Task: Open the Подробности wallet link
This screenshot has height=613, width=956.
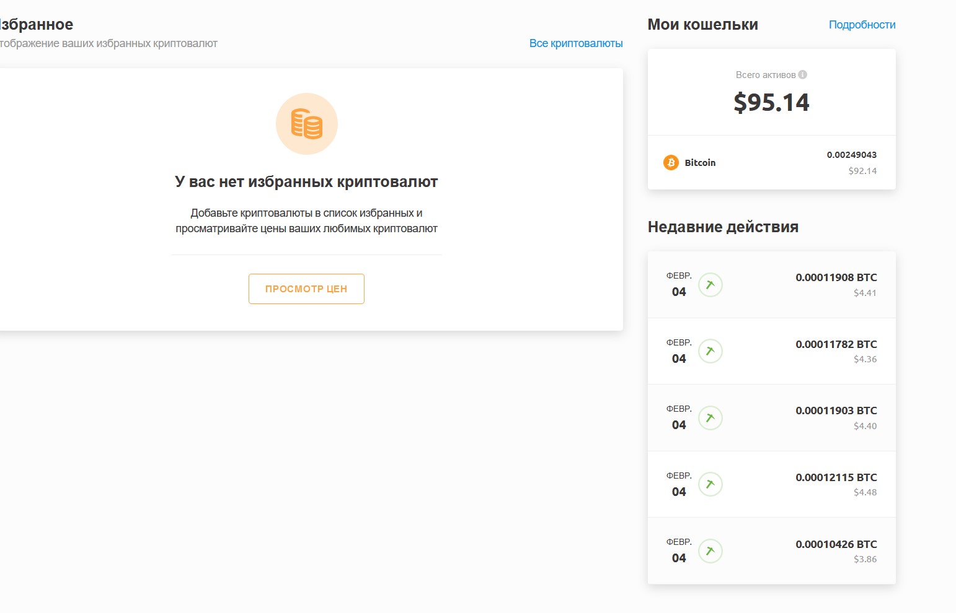Action: point(862,25)
